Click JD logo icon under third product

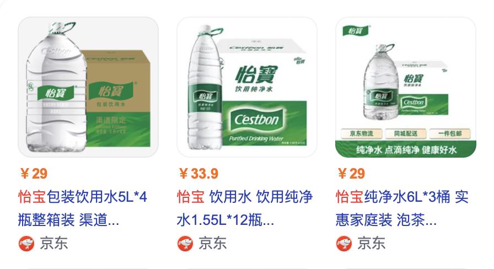pos(344,243)
